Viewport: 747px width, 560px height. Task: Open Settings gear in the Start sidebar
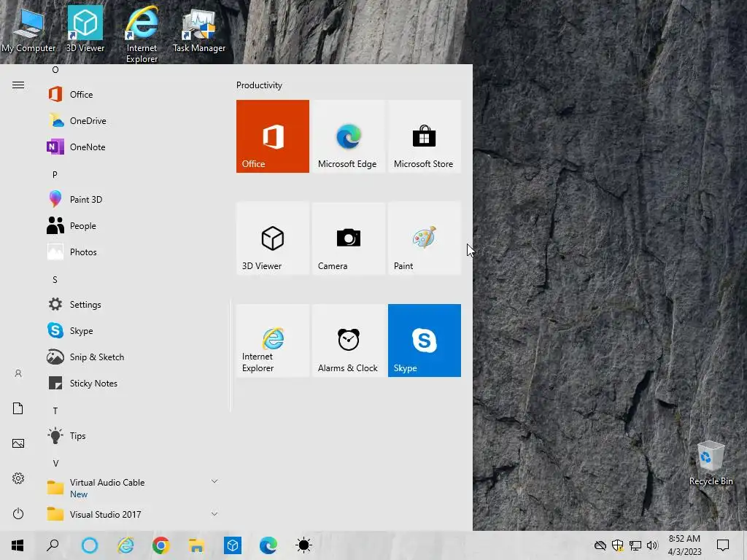point(18,478)
